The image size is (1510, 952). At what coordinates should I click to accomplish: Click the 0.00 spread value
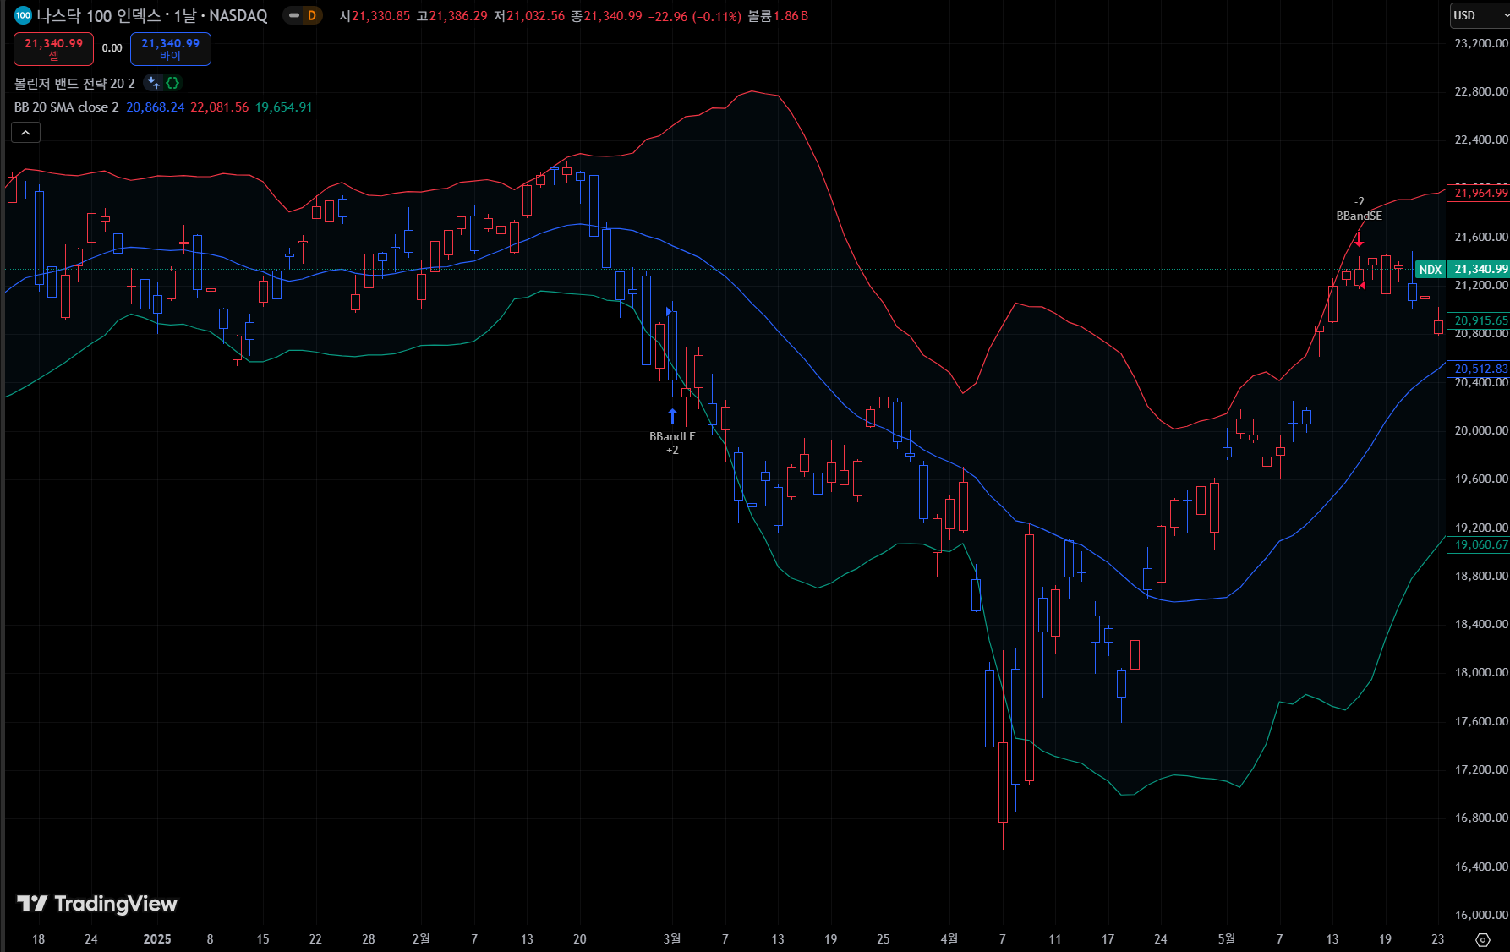pos(112,48)
